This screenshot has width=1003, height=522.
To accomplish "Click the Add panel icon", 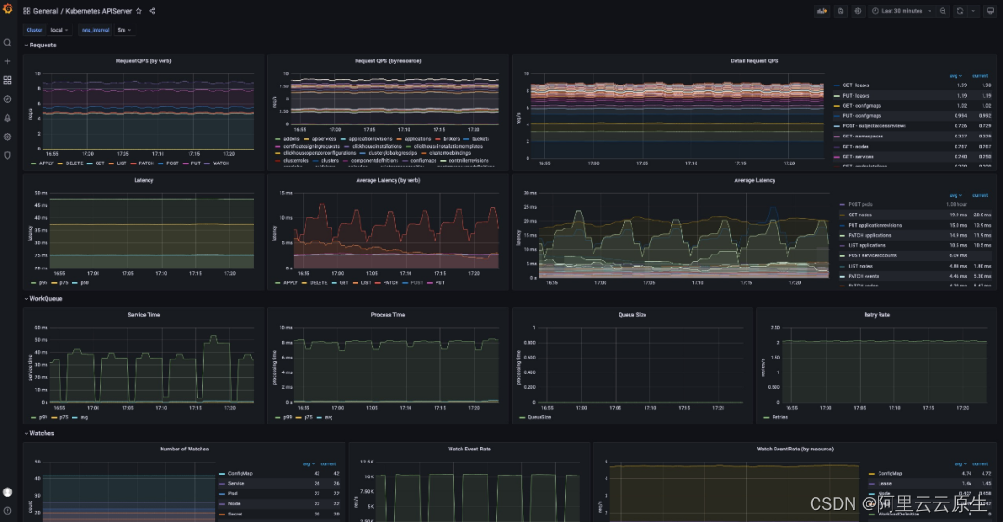I will click(822, 11).
